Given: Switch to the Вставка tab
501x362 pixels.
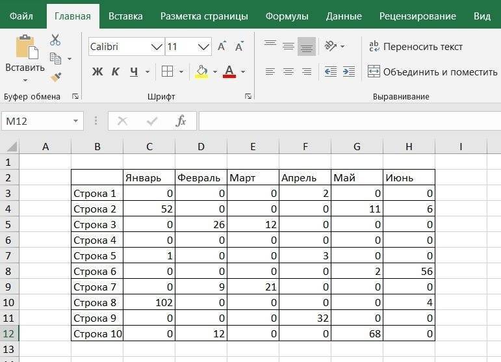Looking at the screenshot, I should click(125, 16).
